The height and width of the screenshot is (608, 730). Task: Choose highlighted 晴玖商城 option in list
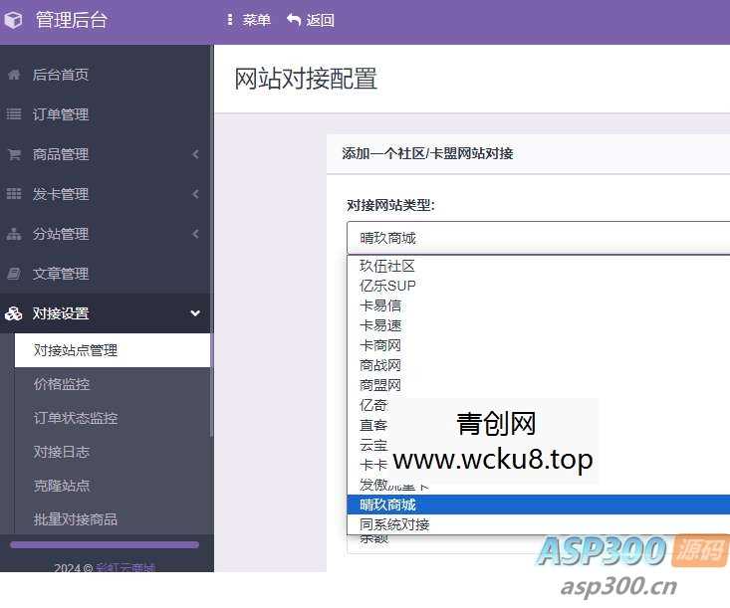538,505
